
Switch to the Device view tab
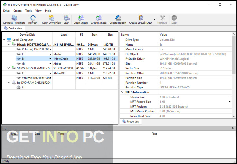(x=13, y=28)
